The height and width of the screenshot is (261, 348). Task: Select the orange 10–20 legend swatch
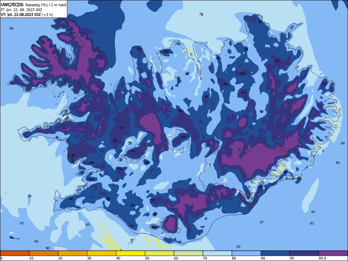tap(44, 253)
